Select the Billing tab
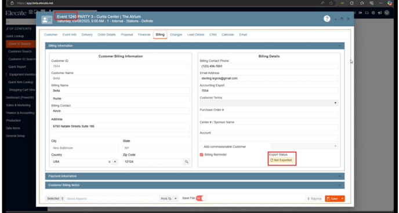This screenshot has height=213, width=399. click(160, 35)
